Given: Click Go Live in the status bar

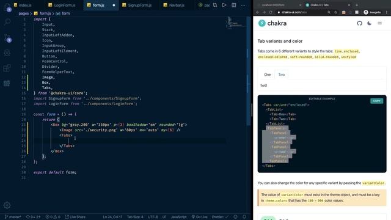Looking at the screenshot, I should (x=199, y=217).
